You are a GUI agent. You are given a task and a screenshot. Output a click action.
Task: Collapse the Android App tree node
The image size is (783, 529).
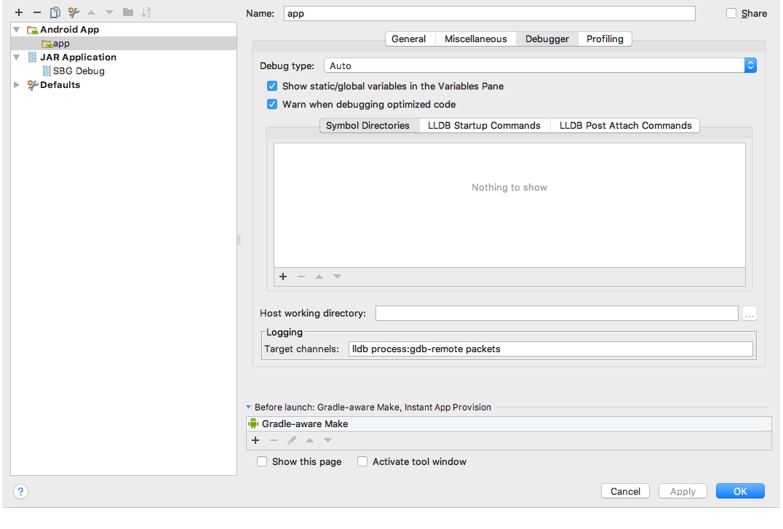(x=17, y=30)
